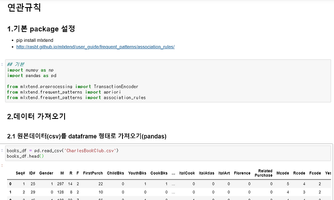Click the 'ItalAtlas' column header
Image resolution: width=334 pixels, height=200 pixels.
pyautogui.click(x=207, y=173)
